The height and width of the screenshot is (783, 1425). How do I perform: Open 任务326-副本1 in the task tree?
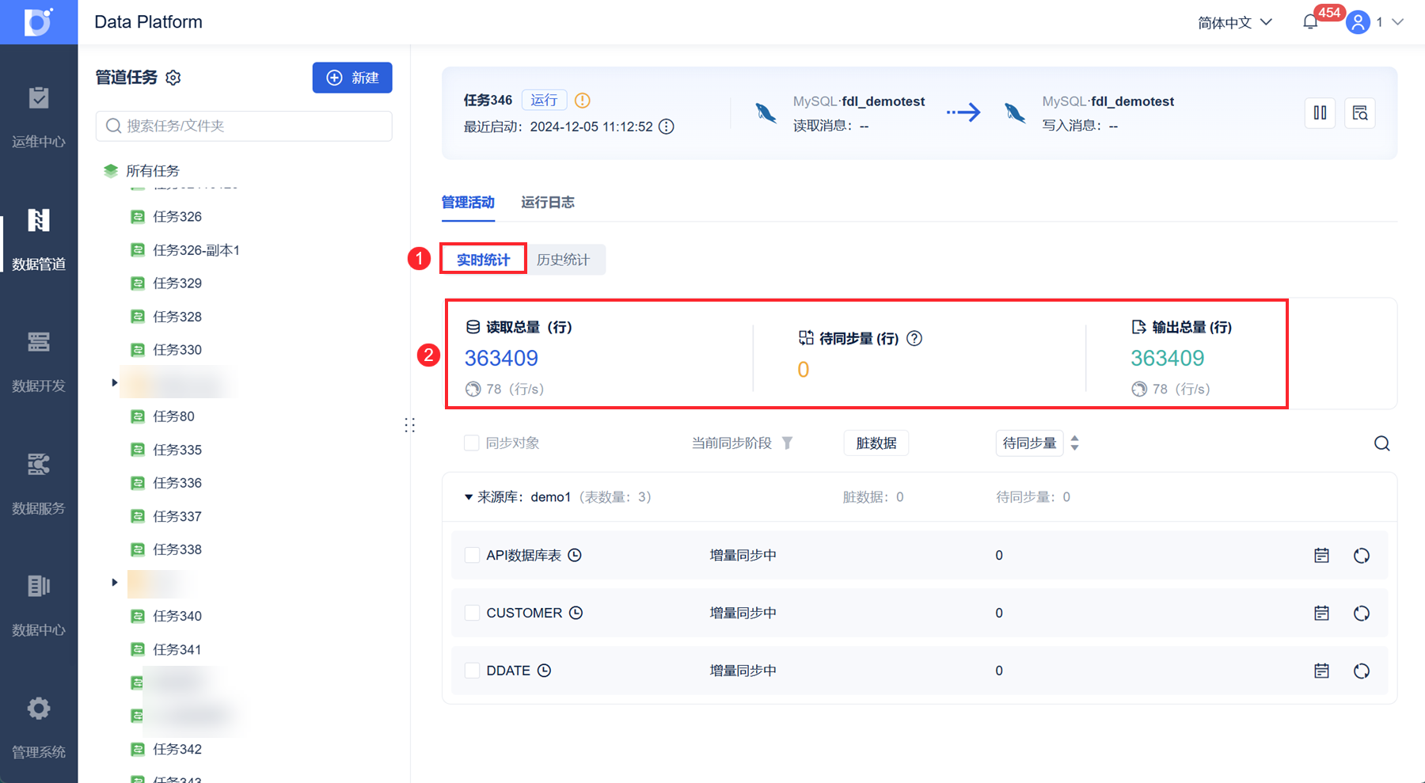(x=196, y=250)
